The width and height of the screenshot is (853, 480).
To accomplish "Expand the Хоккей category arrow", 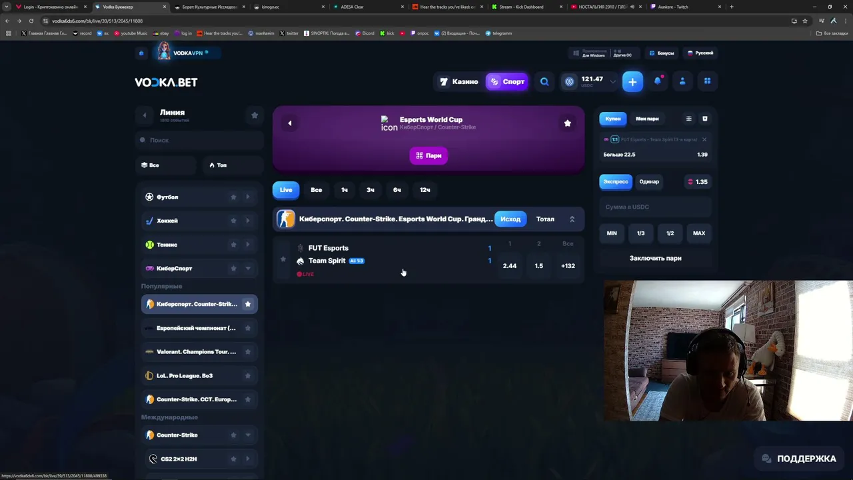I will pyautogui.click(x=248, y=221).
